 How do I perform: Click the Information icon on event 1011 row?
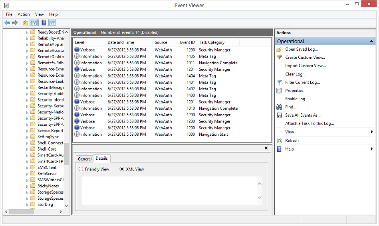[77, 63]
